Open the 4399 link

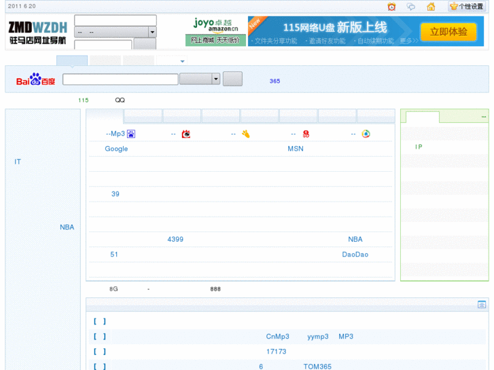[x=175, y=240]
